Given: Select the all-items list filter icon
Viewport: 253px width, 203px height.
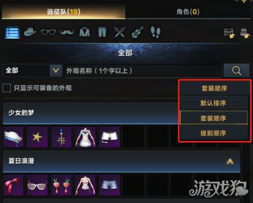Looking at the screenshot, I should (x=12, y=32).
